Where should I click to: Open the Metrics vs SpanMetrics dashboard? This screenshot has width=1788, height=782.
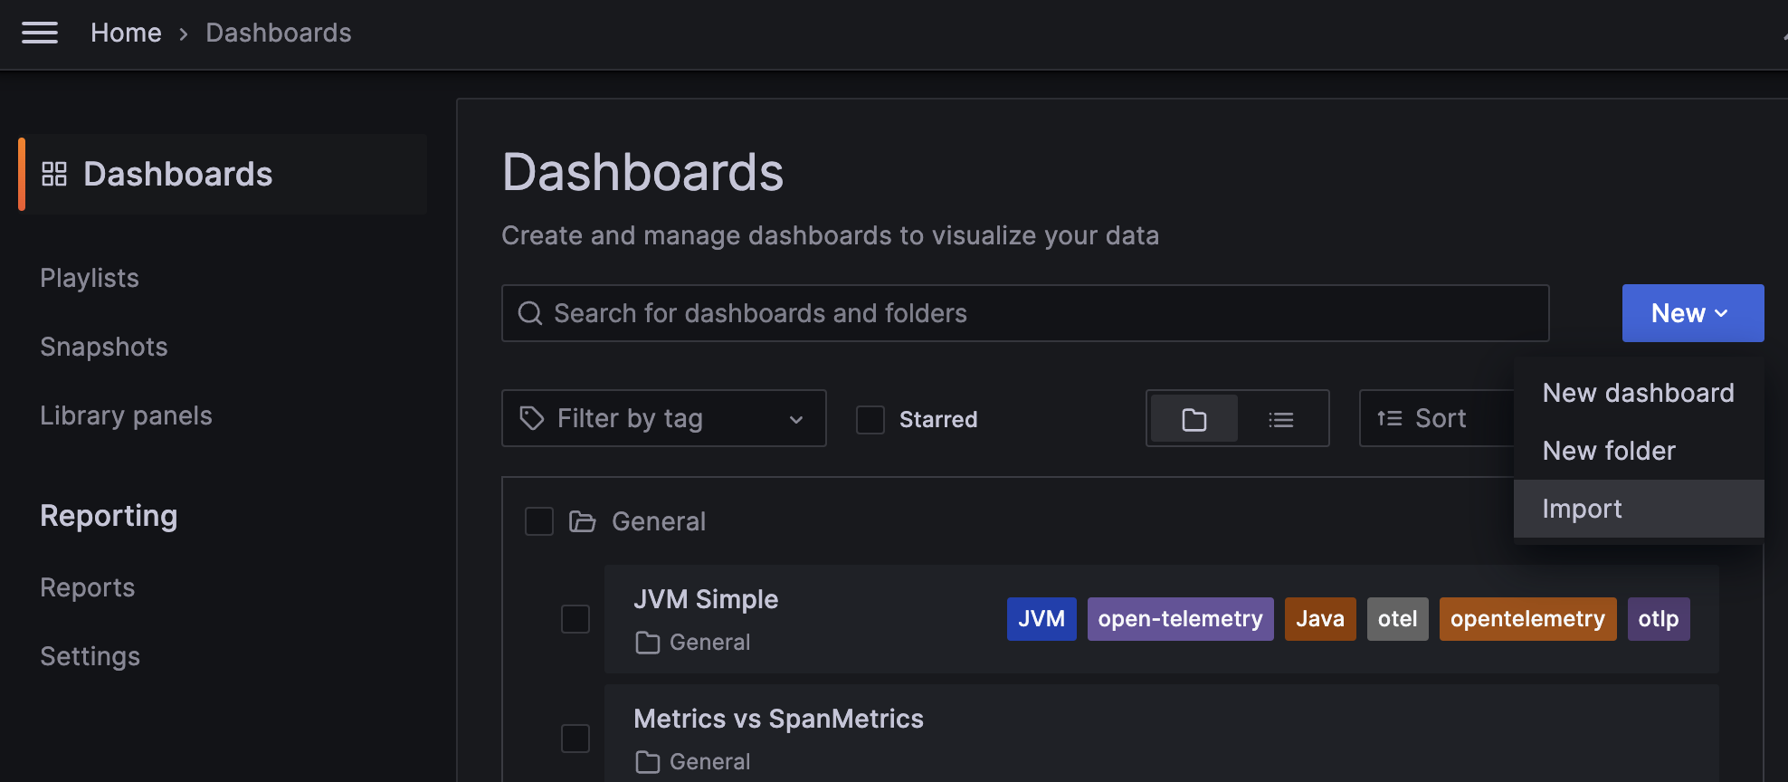(778, 719)
